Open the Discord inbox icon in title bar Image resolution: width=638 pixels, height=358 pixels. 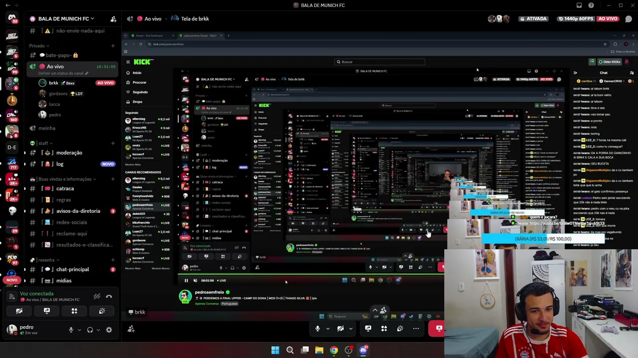pyautogui.click(x=579, y=5)
